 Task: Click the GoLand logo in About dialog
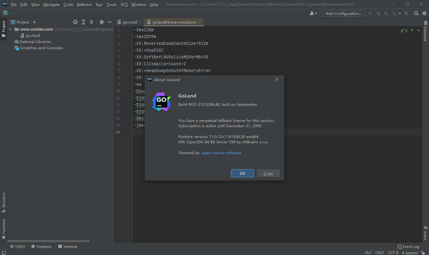coord(161,102)
